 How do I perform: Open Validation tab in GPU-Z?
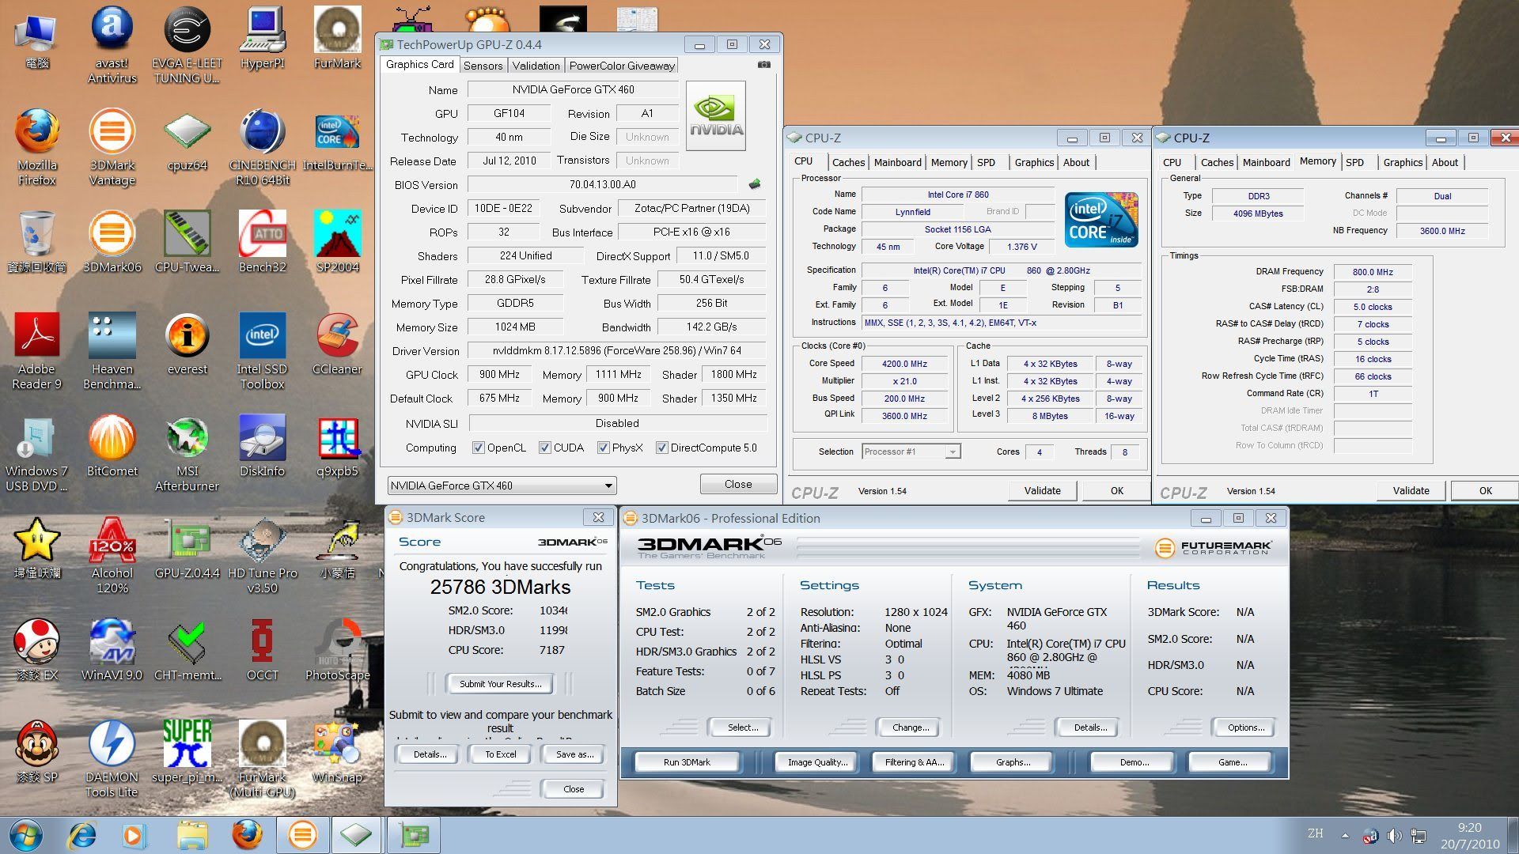pos(536,66)
